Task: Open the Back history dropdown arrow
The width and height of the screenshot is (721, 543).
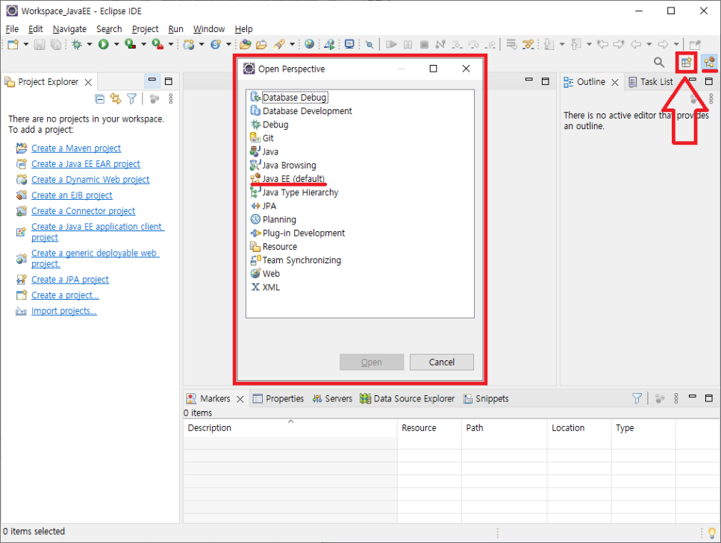Action: click(x=649, y=45)
